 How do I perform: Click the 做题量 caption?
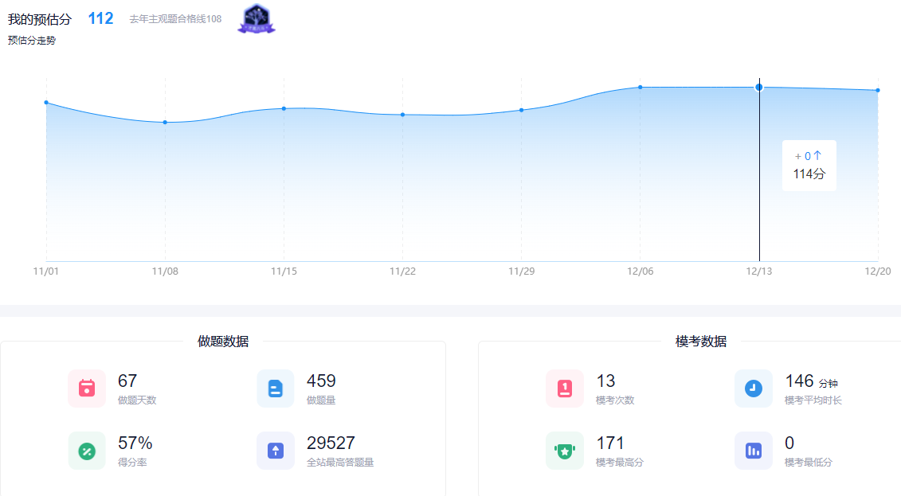point(320,400)
